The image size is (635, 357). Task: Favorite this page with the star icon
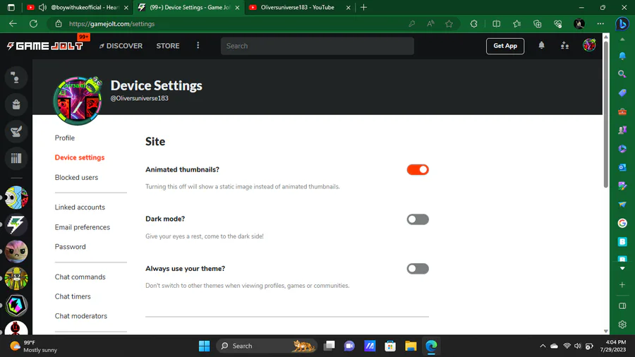[449, 24]
